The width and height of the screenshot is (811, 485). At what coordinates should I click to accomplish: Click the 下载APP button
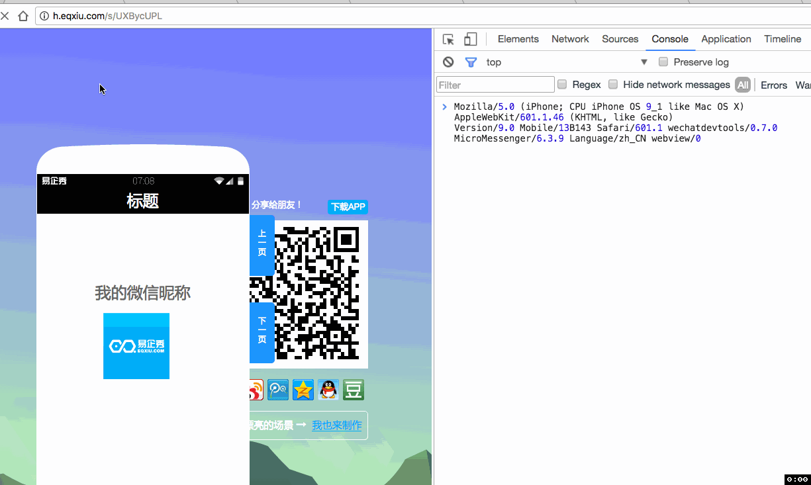[348, 206]
